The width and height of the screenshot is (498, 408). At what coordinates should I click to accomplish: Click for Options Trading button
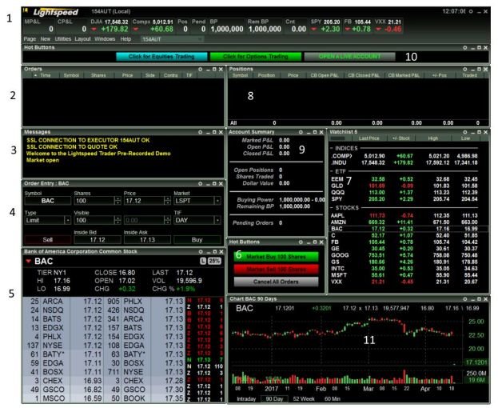click(x=256, y=57)
